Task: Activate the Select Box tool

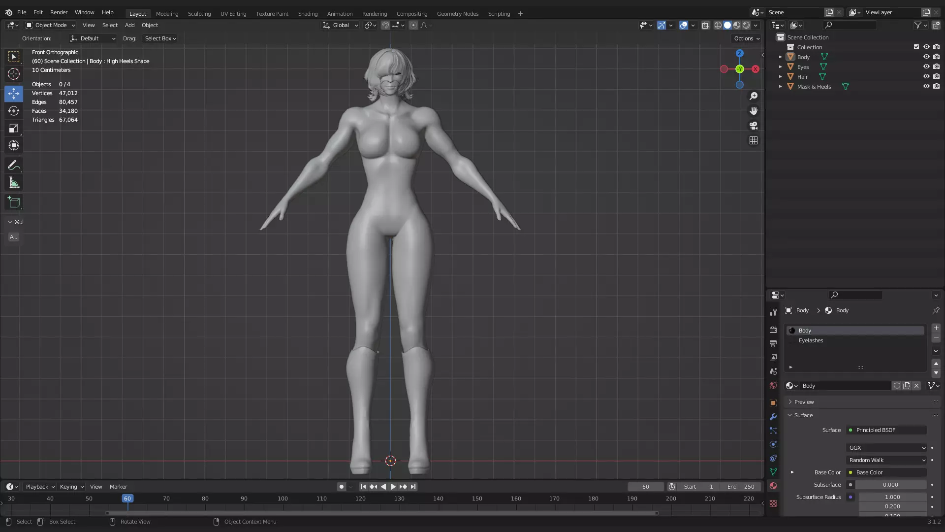Action: [14, 57]
